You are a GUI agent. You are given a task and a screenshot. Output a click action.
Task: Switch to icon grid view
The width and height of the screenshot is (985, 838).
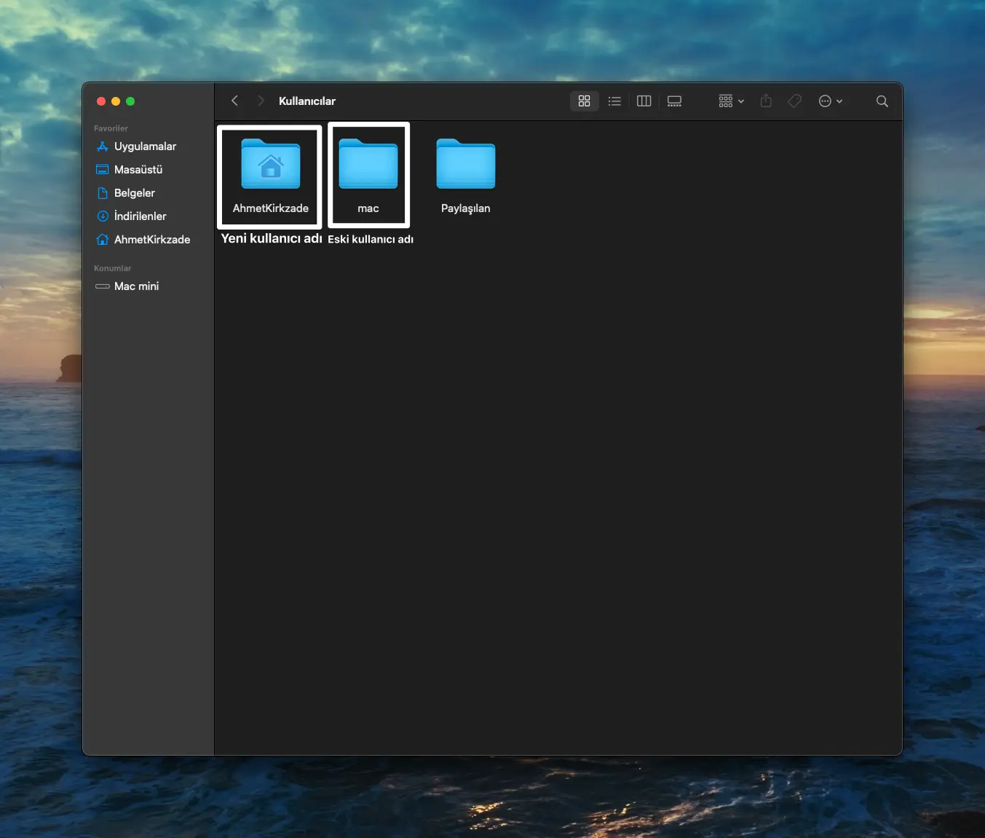pos(584,101)
